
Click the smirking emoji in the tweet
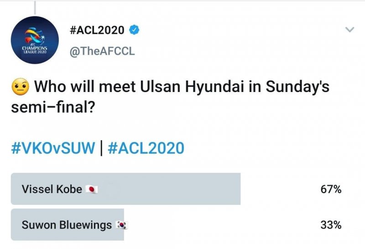coord(21,86)
